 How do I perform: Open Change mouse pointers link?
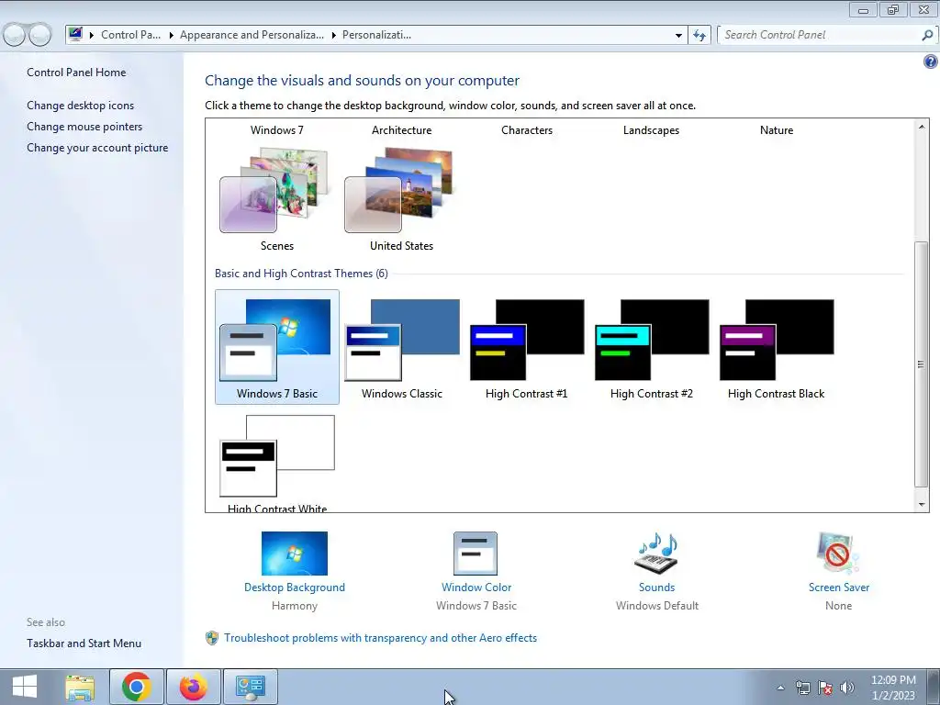pos(84,127)
